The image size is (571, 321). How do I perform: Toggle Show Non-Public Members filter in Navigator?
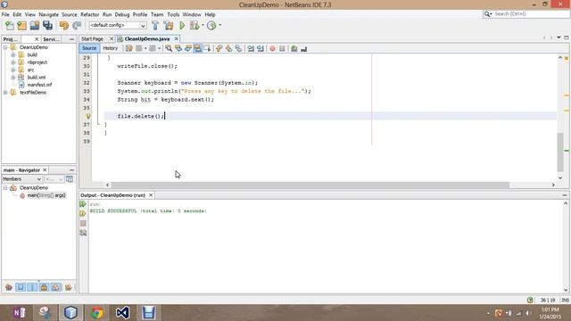coord(44,287)
